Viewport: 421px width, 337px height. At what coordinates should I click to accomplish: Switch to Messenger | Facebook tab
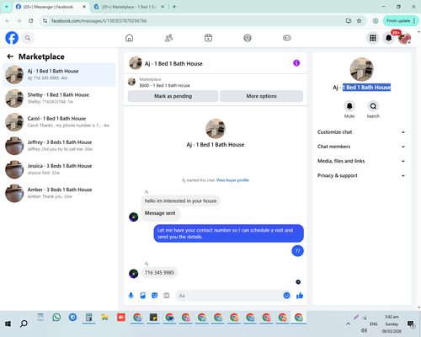[51, 7]
